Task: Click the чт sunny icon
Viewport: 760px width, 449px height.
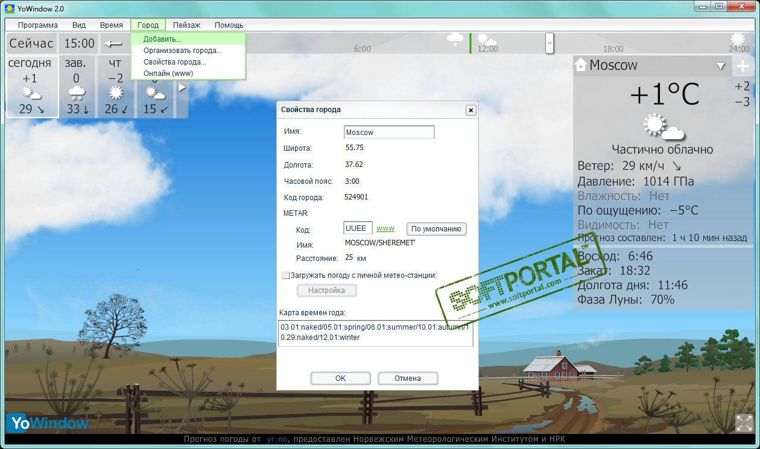Action: [x=115, y=93]
